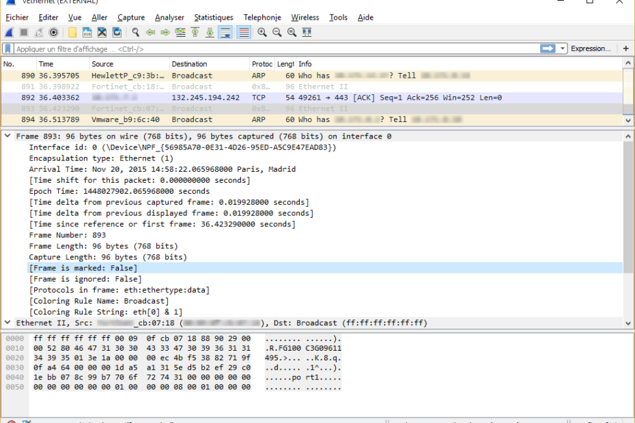
Task: Select the Frame Number: 893 line
Action: pos(67,235)
